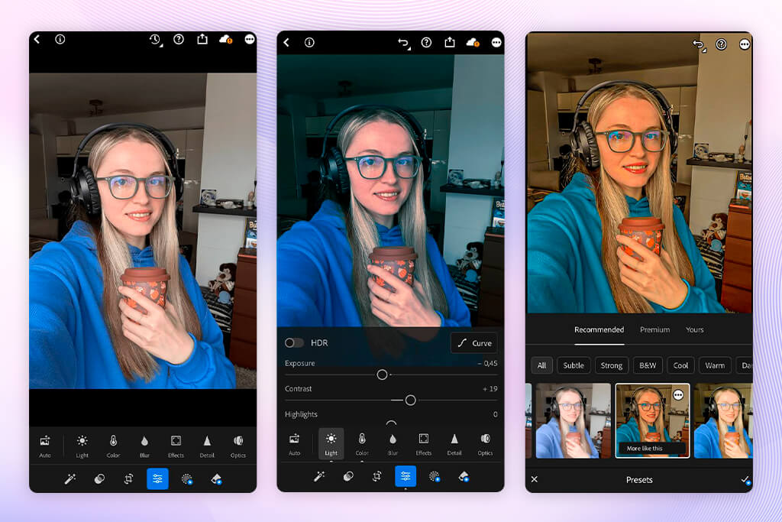The image size is (782, 522).
Task: Open photo info in left phone screen
Action: [60, 39]
